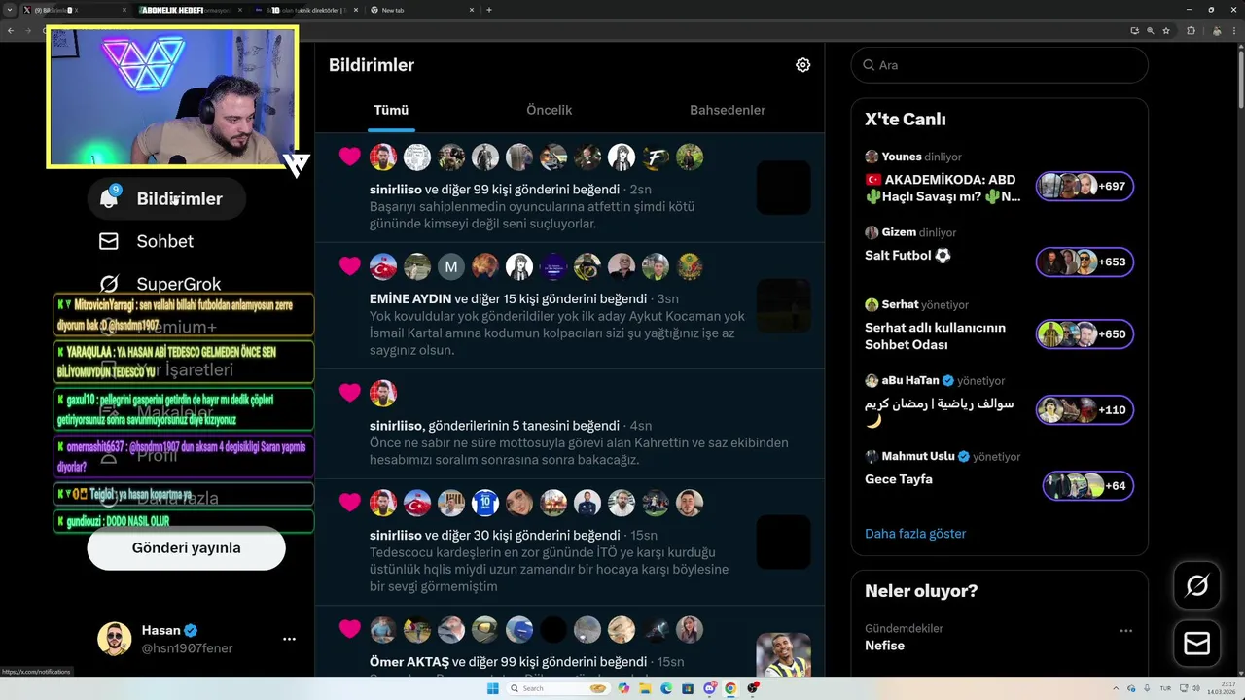Click heart icon on Ömer AKTAŞ notification
1245x700 pixels.
click(350, 629)
